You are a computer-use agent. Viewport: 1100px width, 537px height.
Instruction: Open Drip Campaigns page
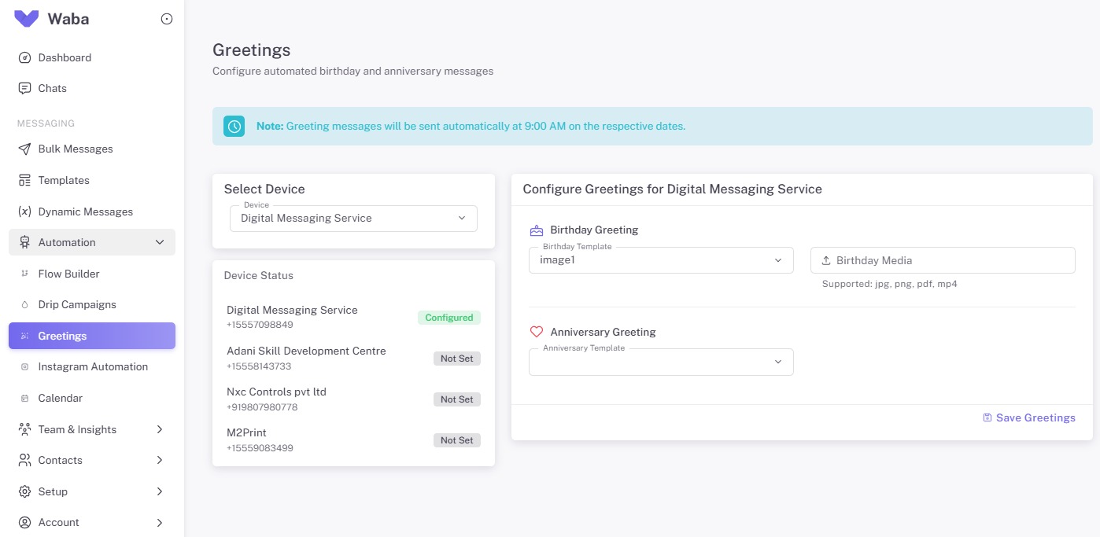[x=77, y=304]
